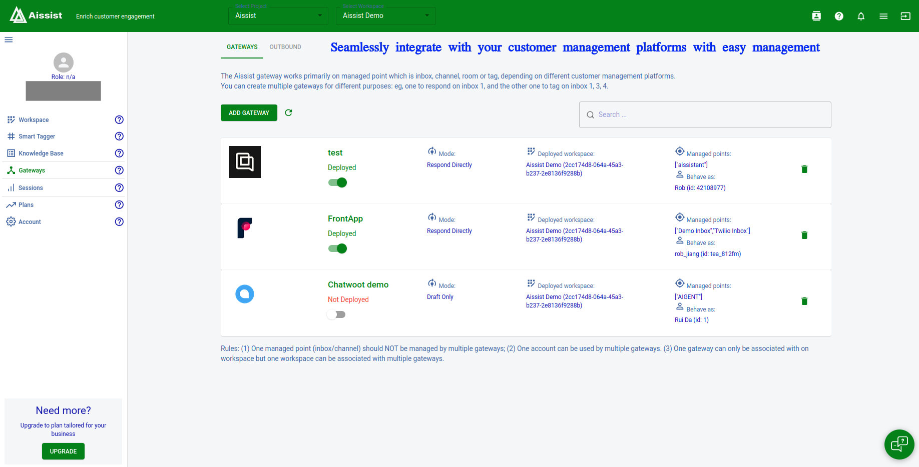919x467 pixels.
Task: Open the live chat support widget
Action: (899, 444)
